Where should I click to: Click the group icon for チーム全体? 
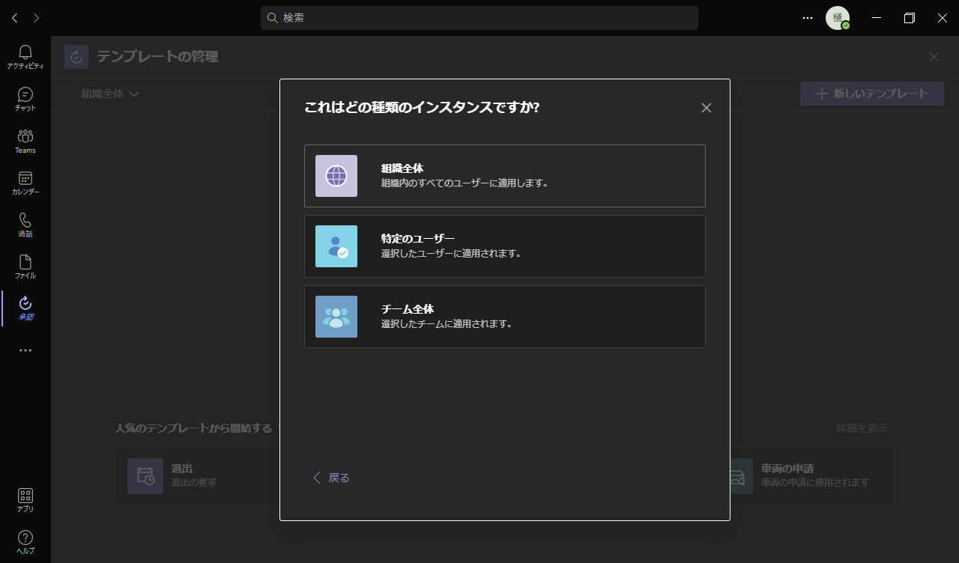[x=336, y=317]
